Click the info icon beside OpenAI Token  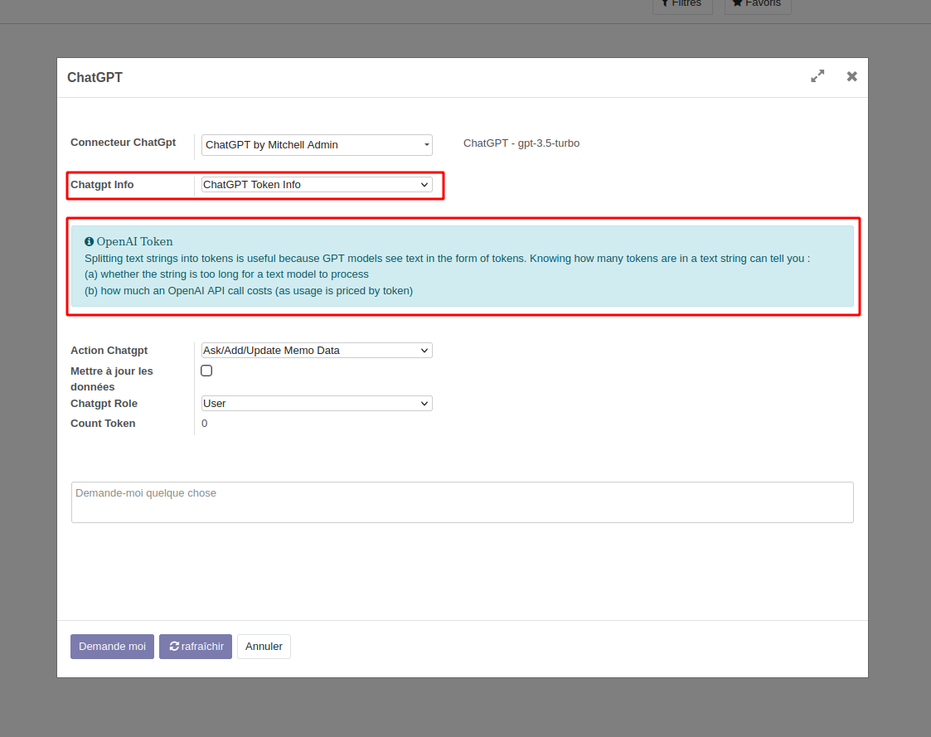point(89,242)
